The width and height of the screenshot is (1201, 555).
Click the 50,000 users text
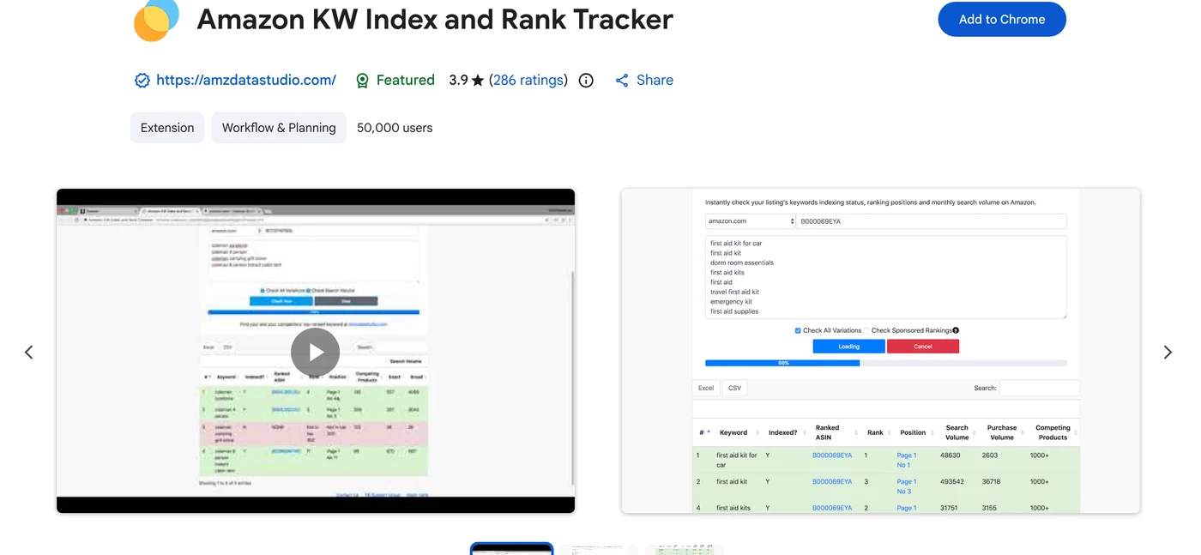395,128
